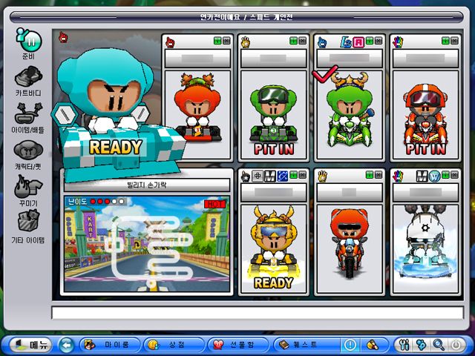Image resolution: width=475 pixels, height=356 pixels.
Task: Click the name field of white robot slot
Action: pos(425,192)
